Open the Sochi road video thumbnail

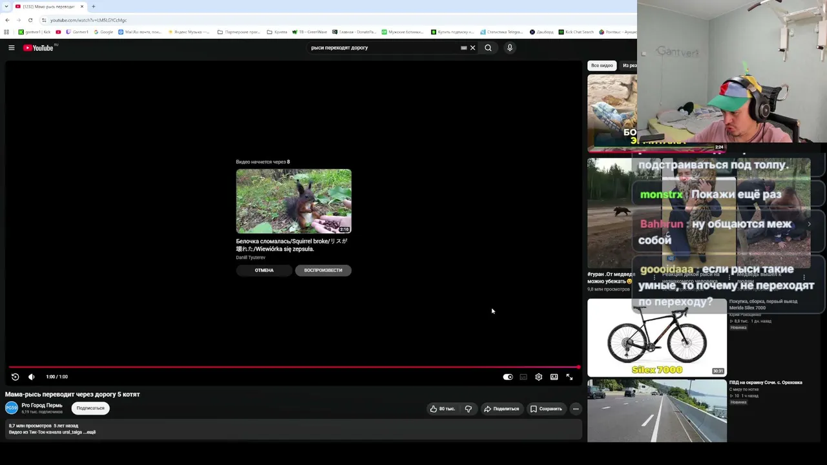pyautogui.click(x=657, y=411)
